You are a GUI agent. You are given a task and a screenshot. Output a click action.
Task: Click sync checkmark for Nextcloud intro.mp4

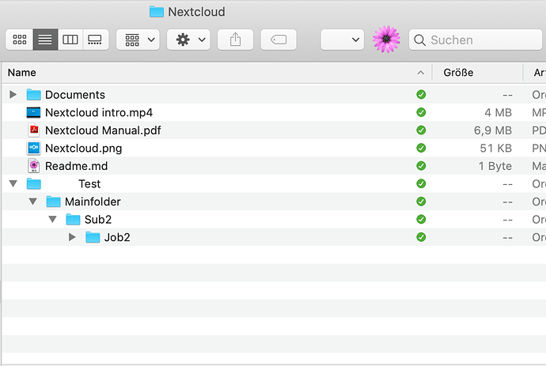point(421,112)
